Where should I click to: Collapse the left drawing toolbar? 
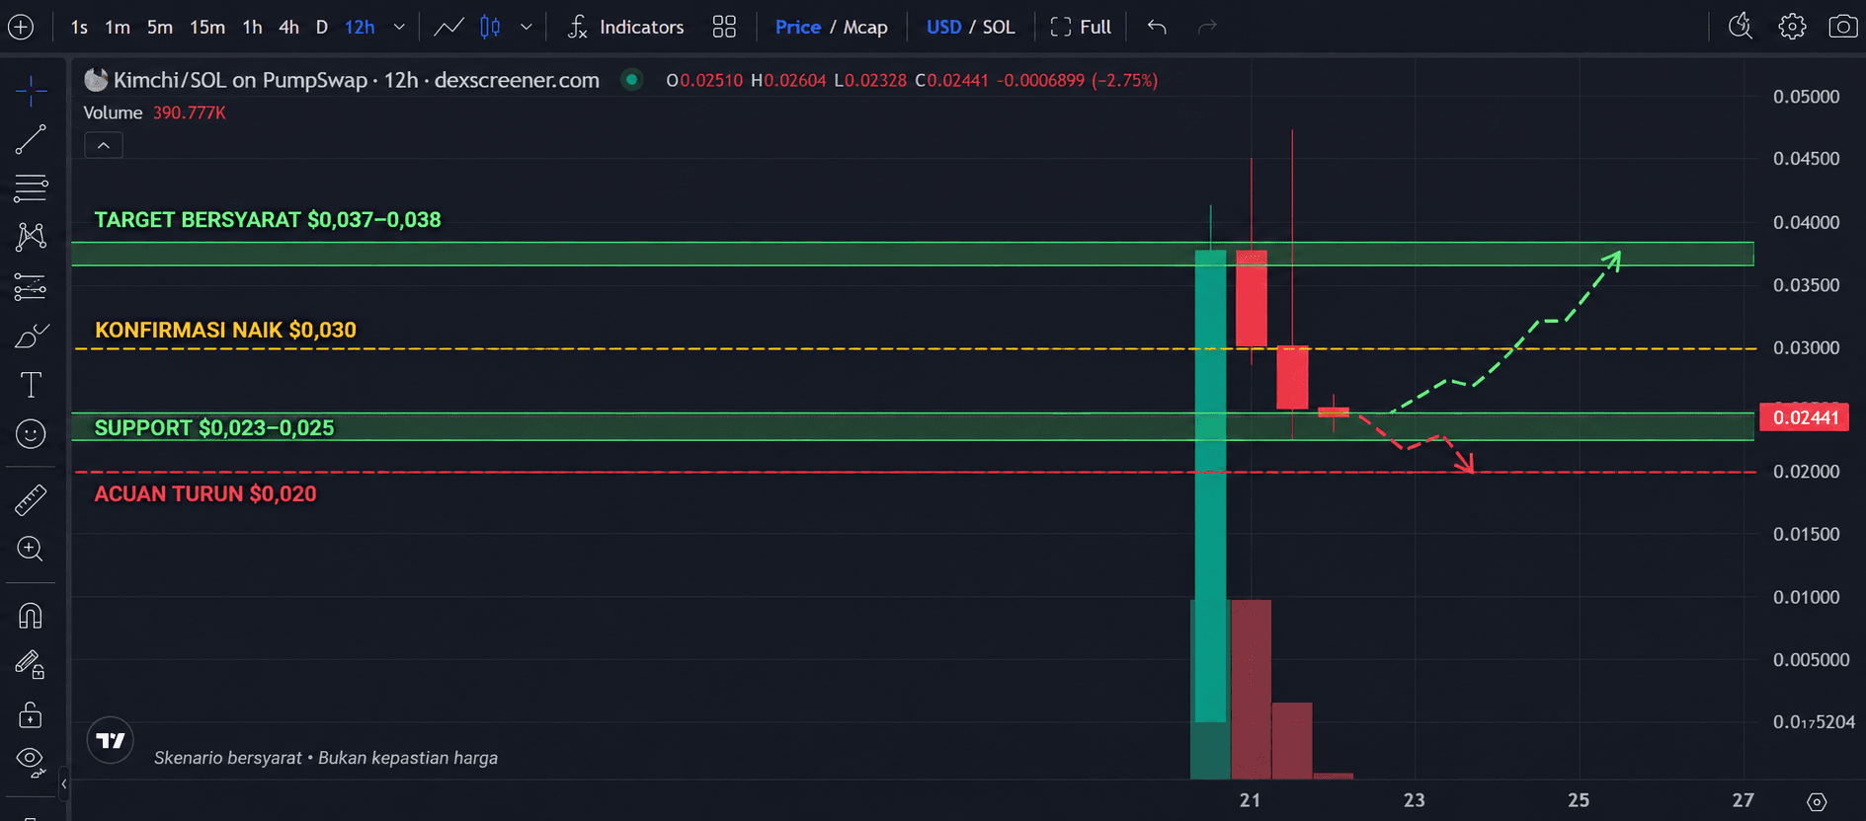[63, 784]
